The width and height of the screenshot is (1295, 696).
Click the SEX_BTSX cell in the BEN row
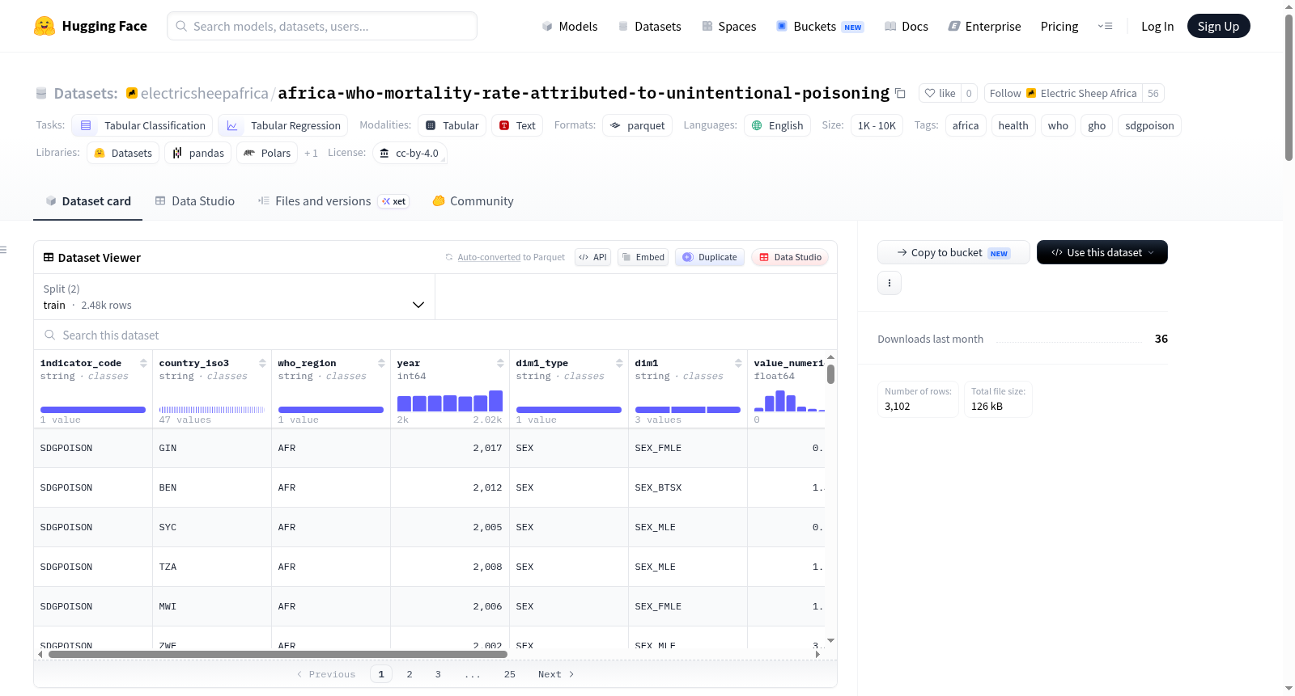pos(688,487)
